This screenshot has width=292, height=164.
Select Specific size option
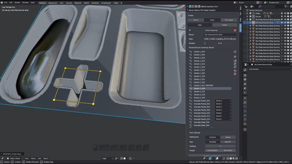pos(228,142)
